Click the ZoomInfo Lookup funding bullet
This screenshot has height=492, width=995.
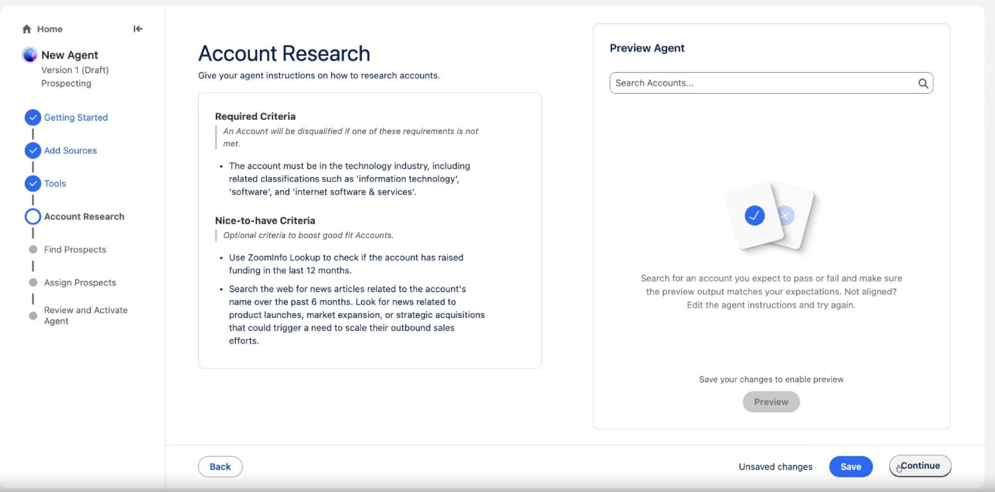click(346, 264)
